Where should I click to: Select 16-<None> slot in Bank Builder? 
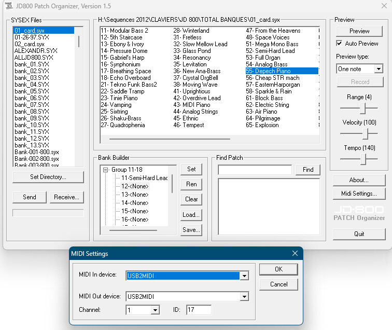click(135, 219)
